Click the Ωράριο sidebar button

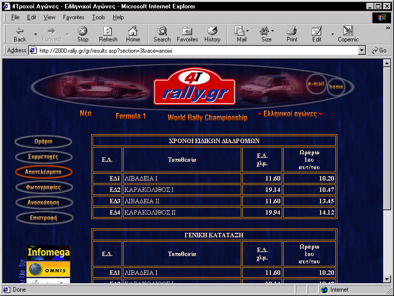coord(43,142)
